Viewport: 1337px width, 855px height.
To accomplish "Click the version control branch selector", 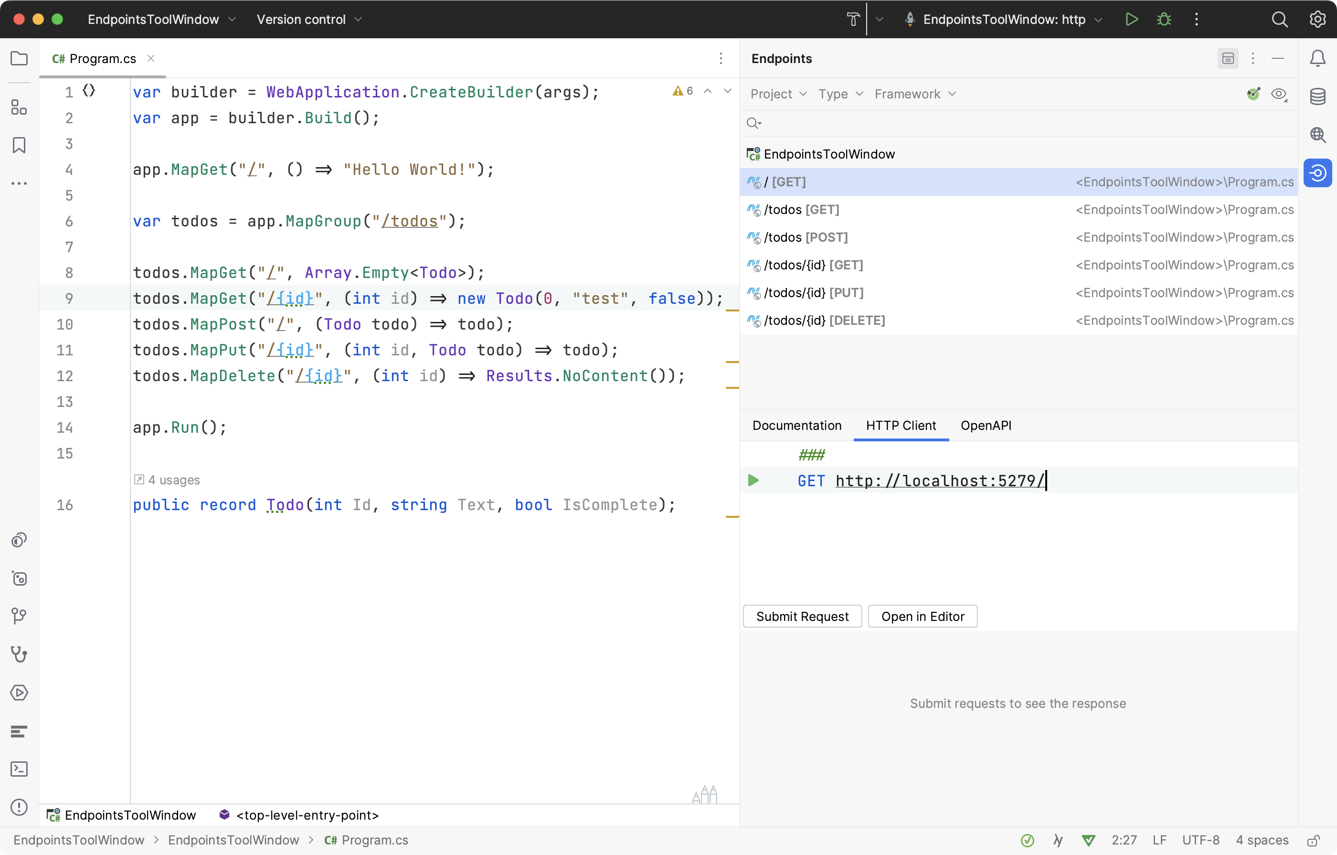I will 312,20.
